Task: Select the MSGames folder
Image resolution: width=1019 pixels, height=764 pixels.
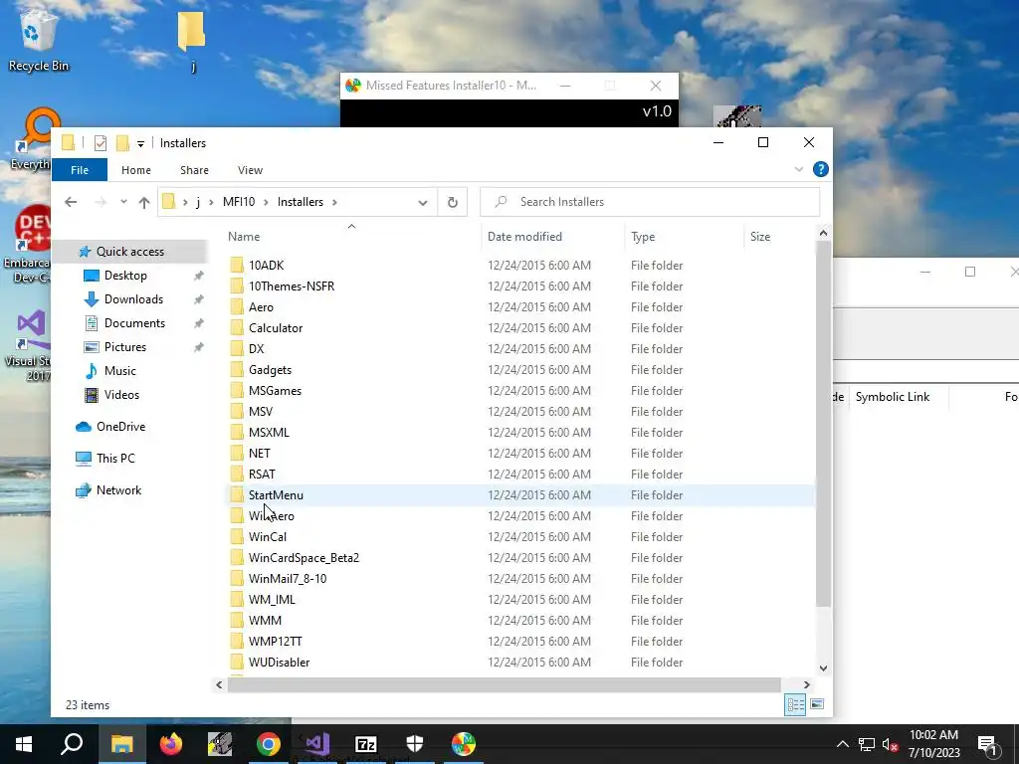Action: pyautogui.click(x=275, y=390)
